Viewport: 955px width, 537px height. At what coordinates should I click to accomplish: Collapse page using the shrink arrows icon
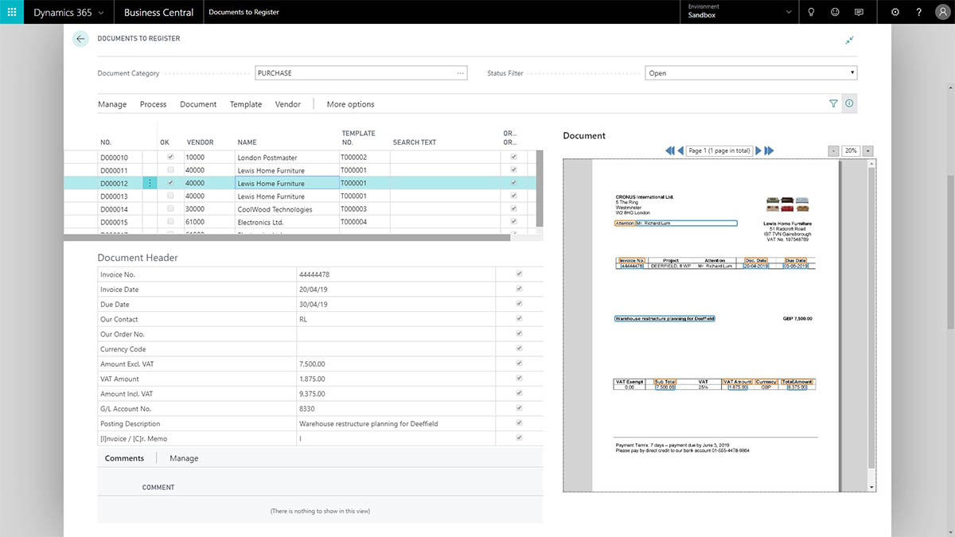click(850, 40)
